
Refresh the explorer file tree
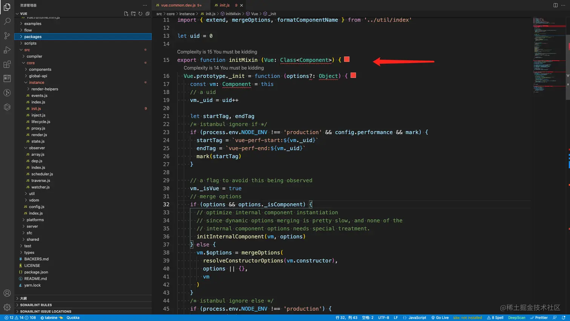pos(140,14)
